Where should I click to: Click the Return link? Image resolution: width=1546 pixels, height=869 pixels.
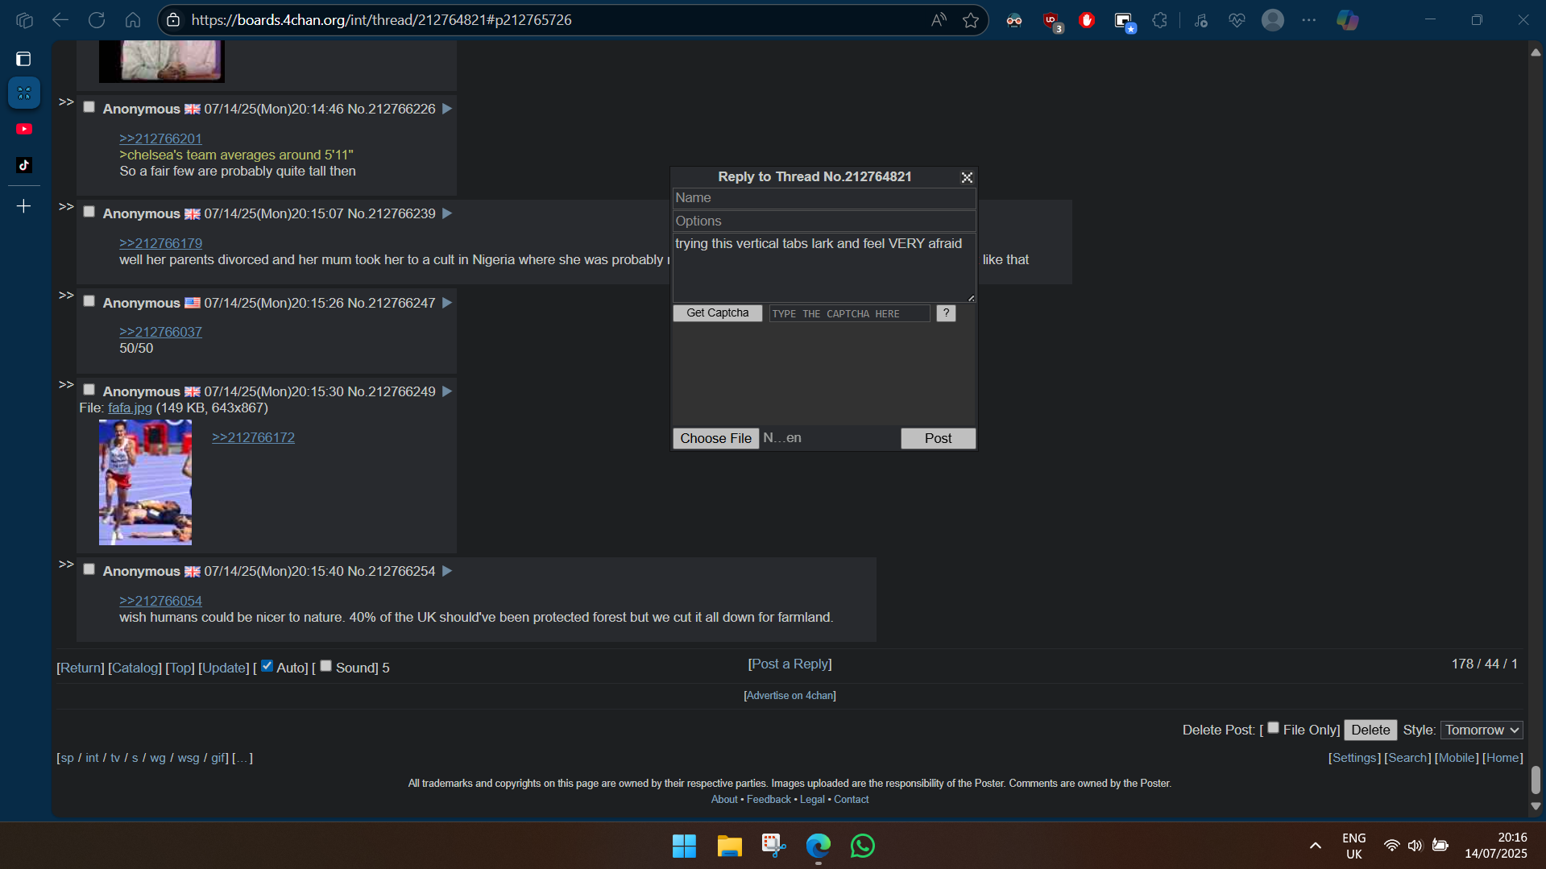coord(81,668)
